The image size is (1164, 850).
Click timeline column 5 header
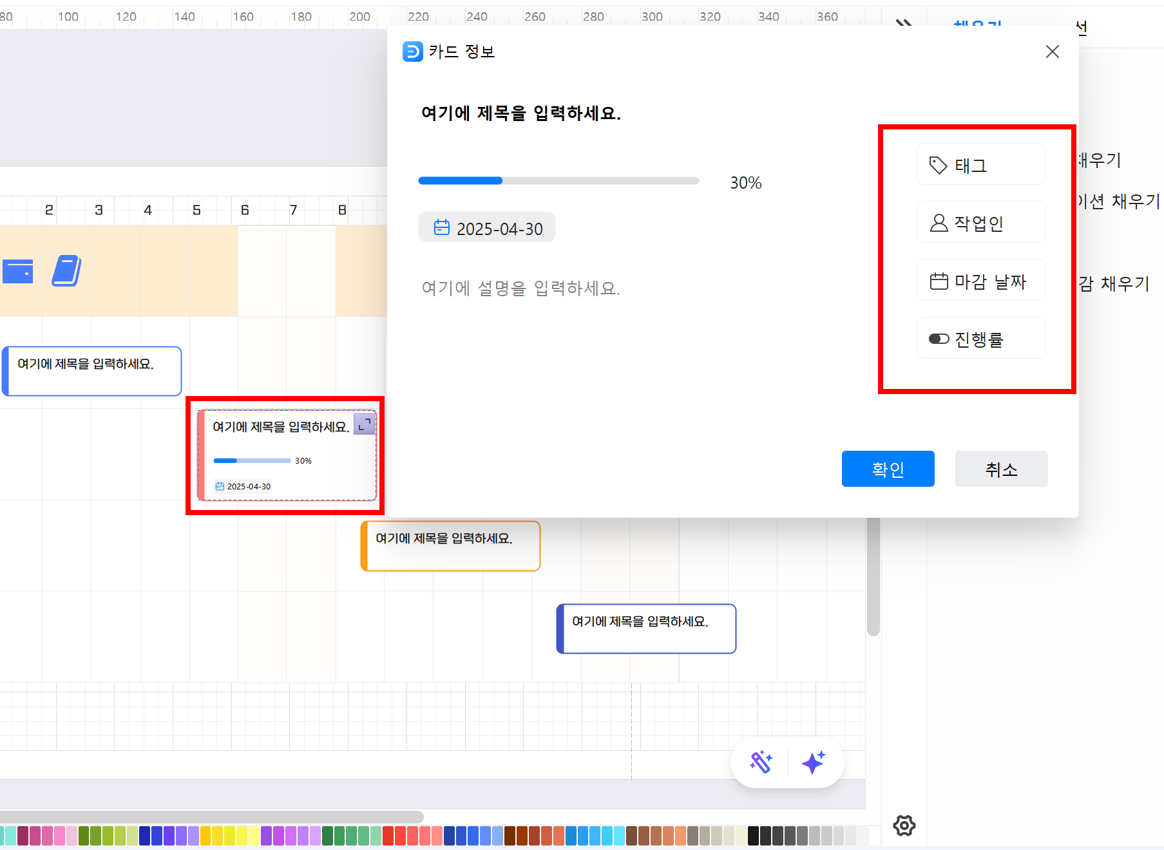pos(196,210)
